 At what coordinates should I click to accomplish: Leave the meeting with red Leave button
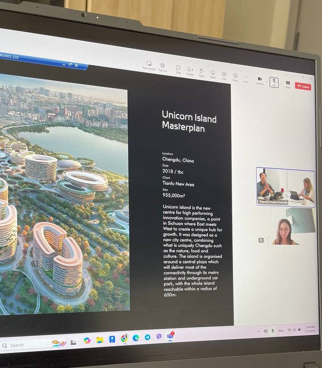click(303, 86)
